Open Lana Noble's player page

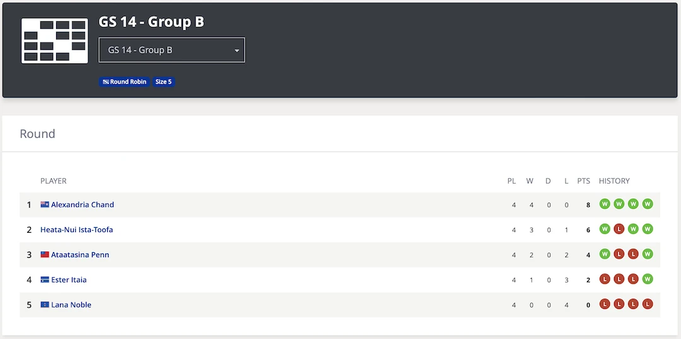click(71, 305)
